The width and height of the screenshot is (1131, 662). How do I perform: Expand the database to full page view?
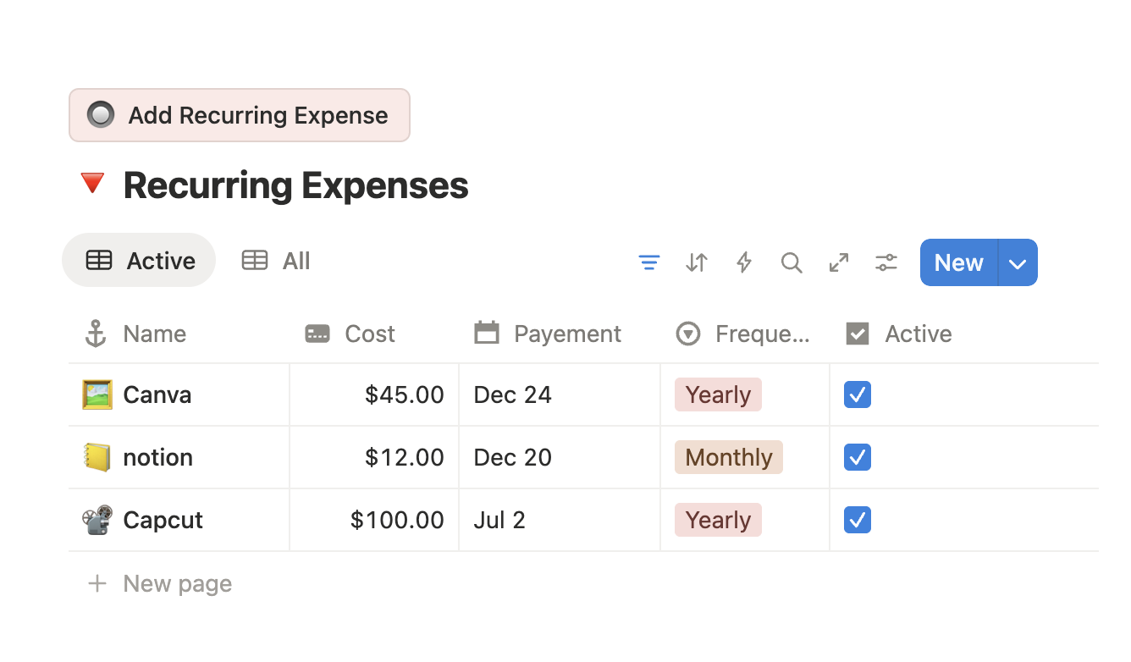pos(839,262)
